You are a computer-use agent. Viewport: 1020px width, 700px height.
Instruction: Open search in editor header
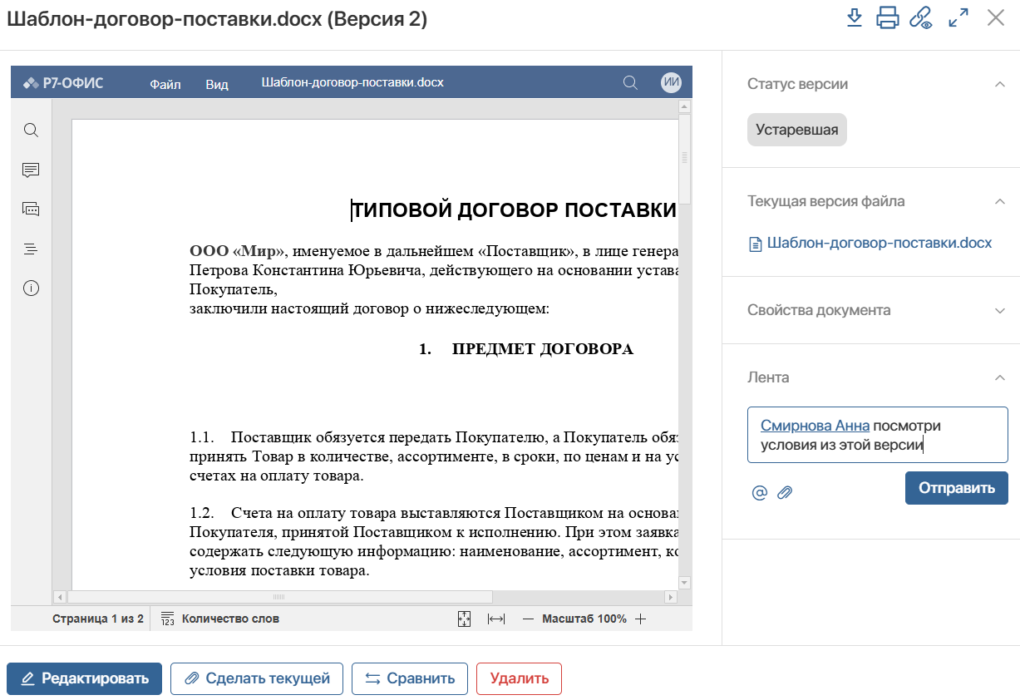point(631,82)
